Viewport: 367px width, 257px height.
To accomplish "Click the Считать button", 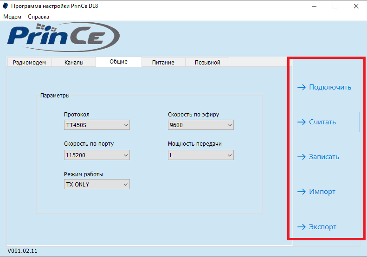I will click(327, 122).
